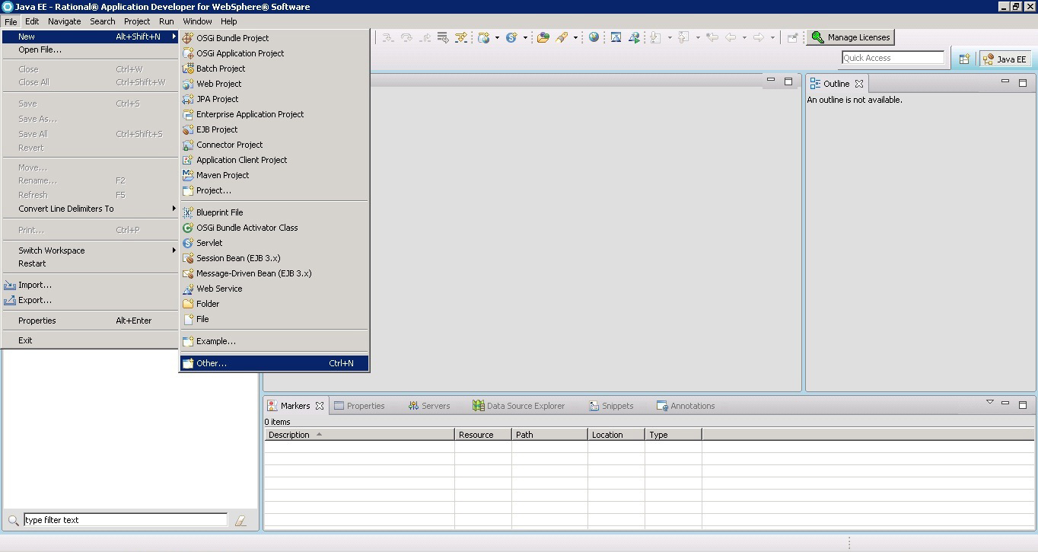Click the EJB Project bean icon
The height and width of the screenshot is (552, 1038).
pos(188,129)
